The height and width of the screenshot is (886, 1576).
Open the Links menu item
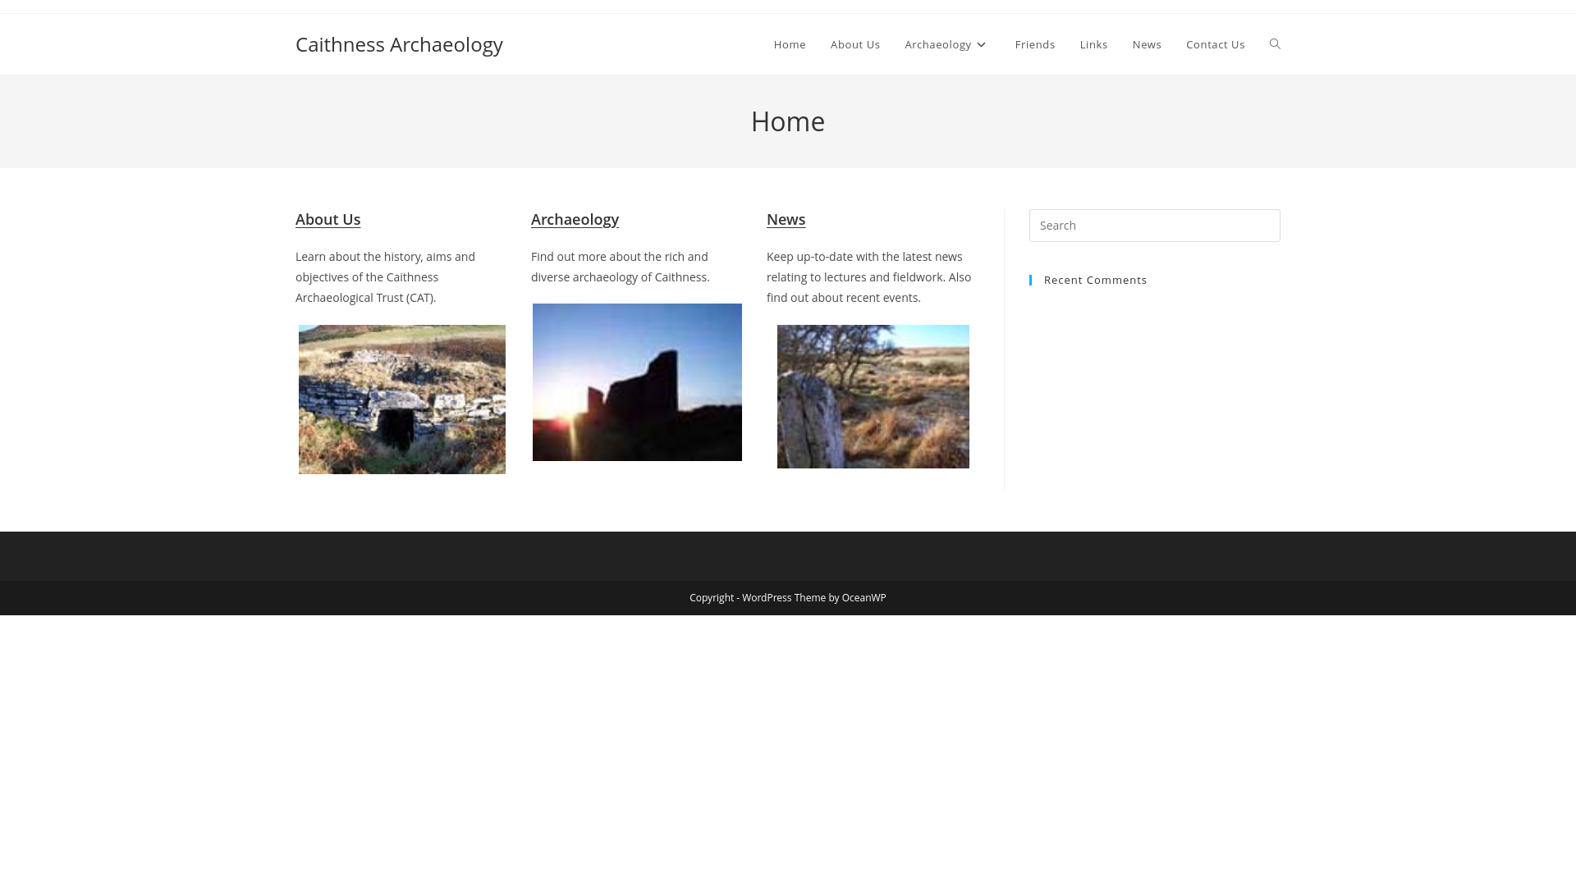point(1093,44)
